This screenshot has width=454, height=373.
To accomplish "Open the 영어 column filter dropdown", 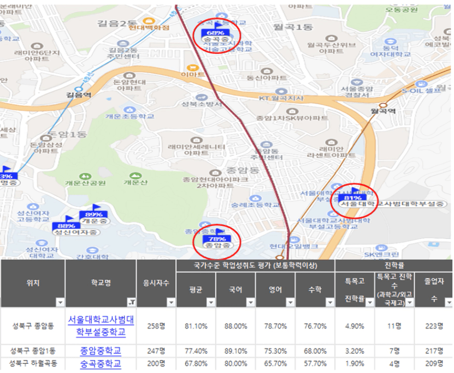I will (290, 303).
